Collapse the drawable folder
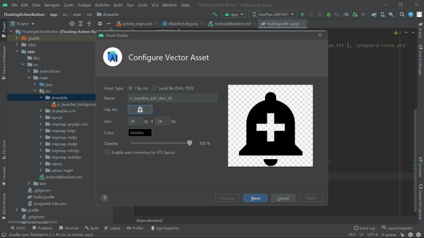Image resolution: width=424 pixels, height=238 pixels. click(x=41, y=98)
